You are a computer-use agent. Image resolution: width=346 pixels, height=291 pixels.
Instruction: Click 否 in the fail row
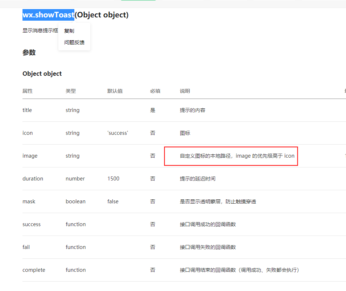point(153,247)
